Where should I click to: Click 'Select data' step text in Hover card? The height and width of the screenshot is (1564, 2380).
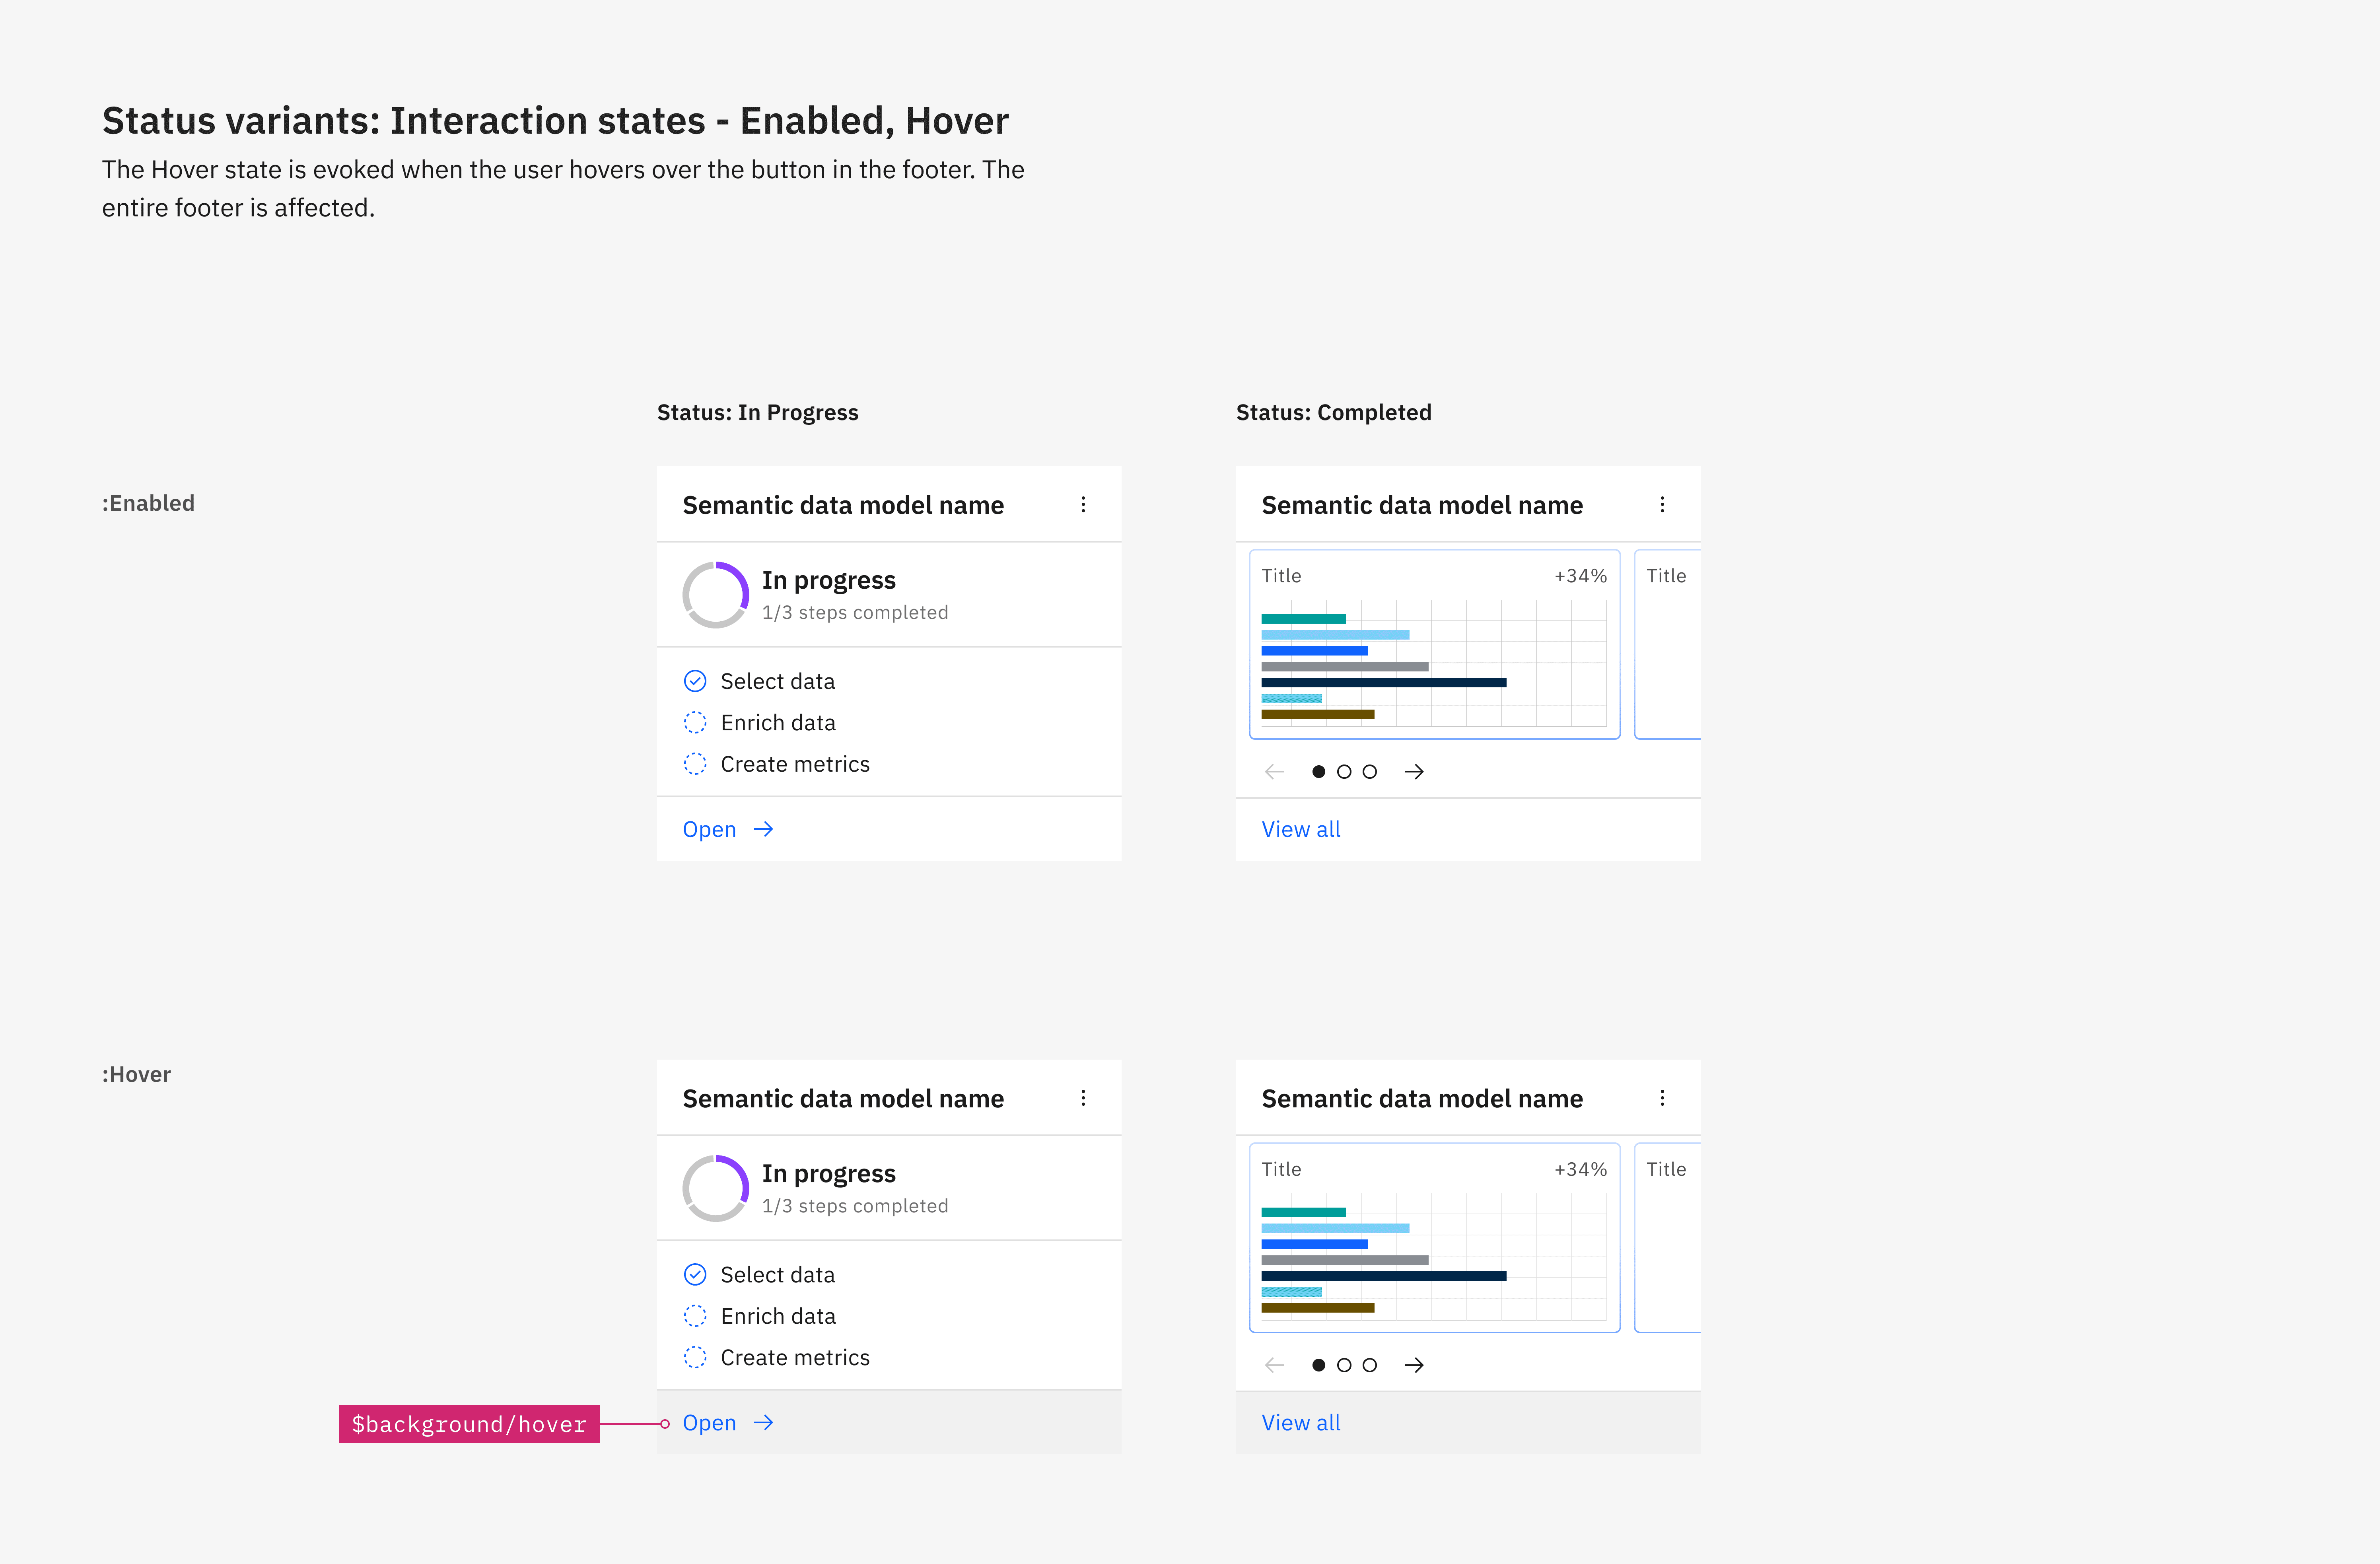[x=778, y=1274]
